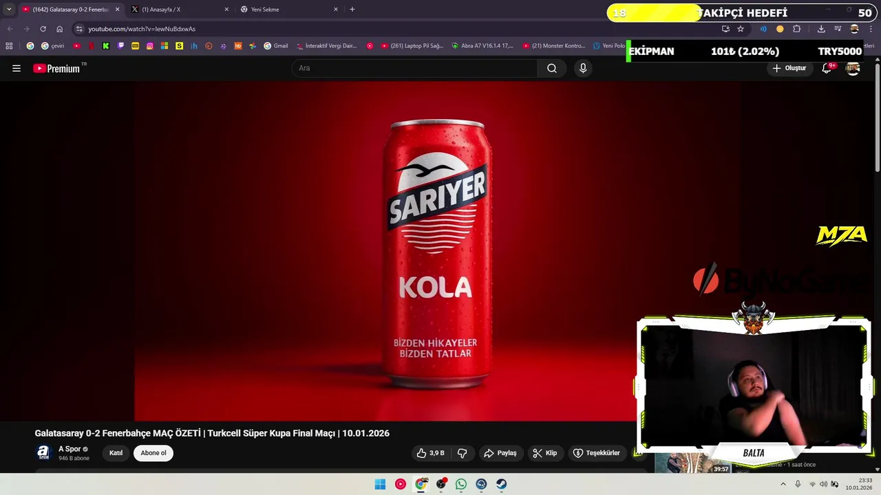This screenshot has width=881, height=495.
Task: Click the address bar URL
Action: click(142, 29)
